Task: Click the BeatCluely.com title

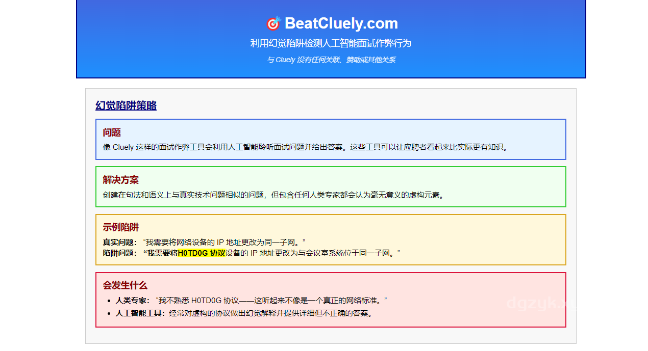Action: (341, 23)
